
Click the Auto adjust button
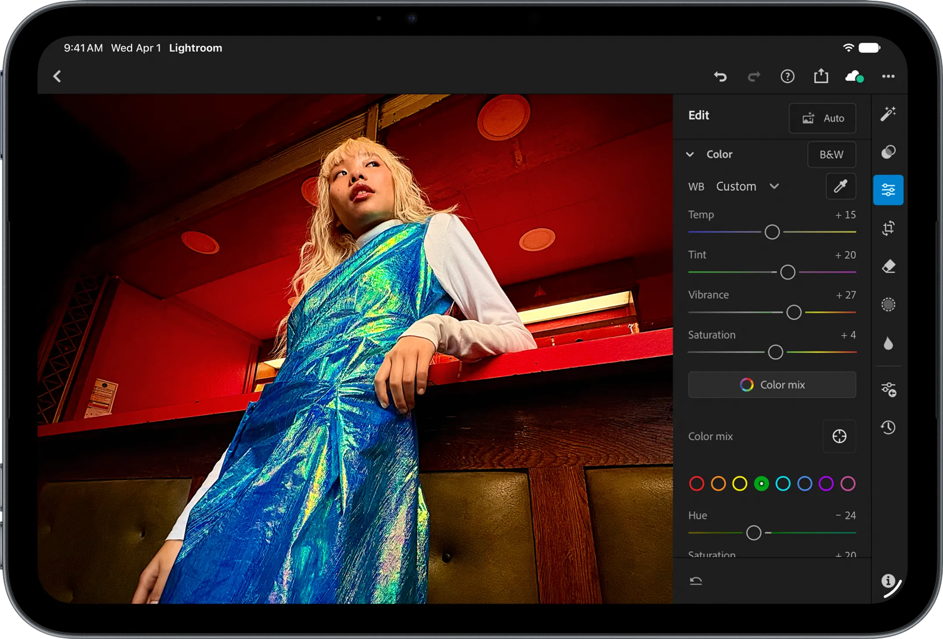(822, 118)
